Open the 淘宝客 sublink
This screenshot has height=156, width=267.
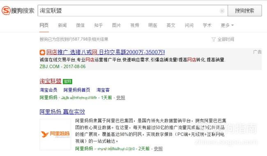[x=103, y=90]
